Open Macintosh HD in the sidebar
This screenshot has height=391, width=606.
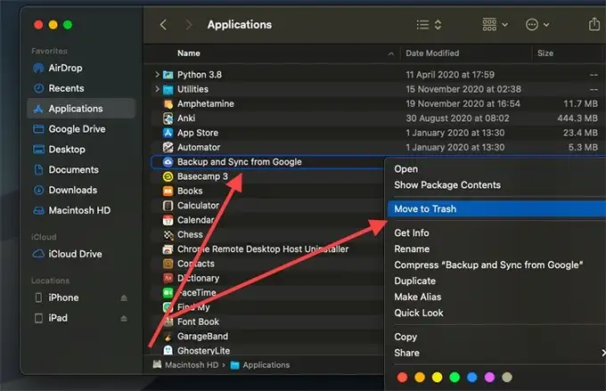[81, 210]
